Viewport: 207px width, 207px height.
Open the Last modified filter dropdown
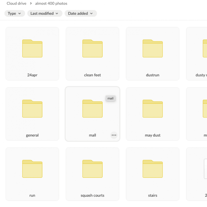click(x=45, y=13)
